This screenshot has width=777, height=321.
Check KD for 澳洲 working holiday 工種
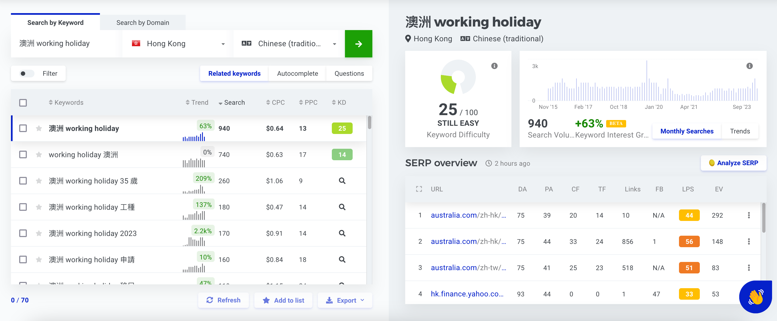(342, 207)
